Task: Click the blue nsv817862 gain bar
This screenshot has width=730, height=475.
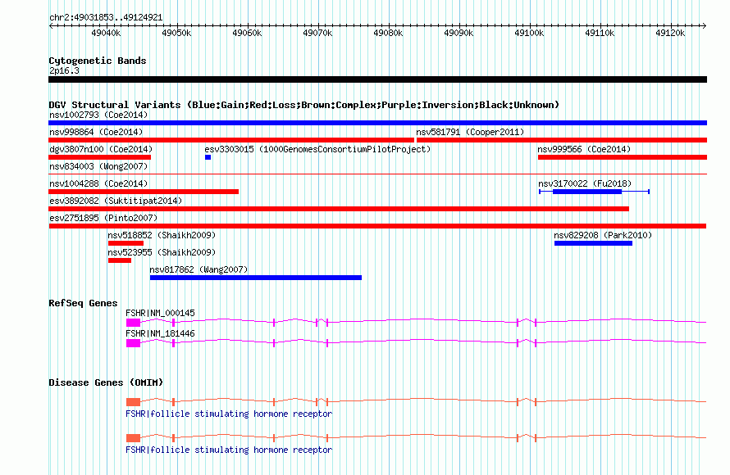Action: coord(256,278)
